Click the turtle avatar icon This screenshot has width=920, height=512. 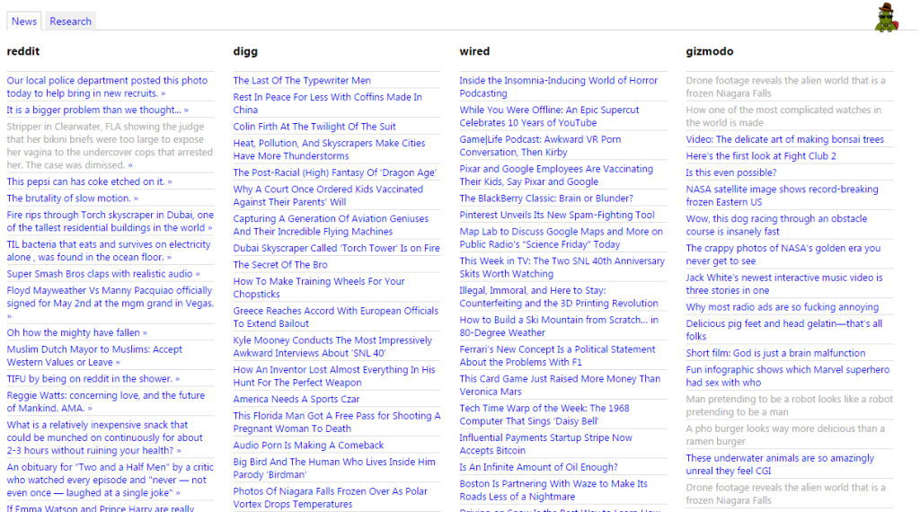887,17
